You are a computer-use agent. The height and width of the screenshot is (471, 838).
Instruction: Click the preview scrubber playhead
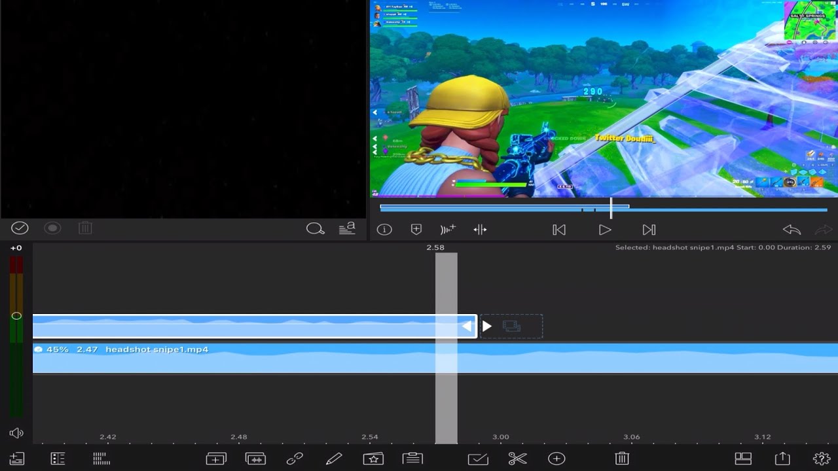tap(611, 209)
